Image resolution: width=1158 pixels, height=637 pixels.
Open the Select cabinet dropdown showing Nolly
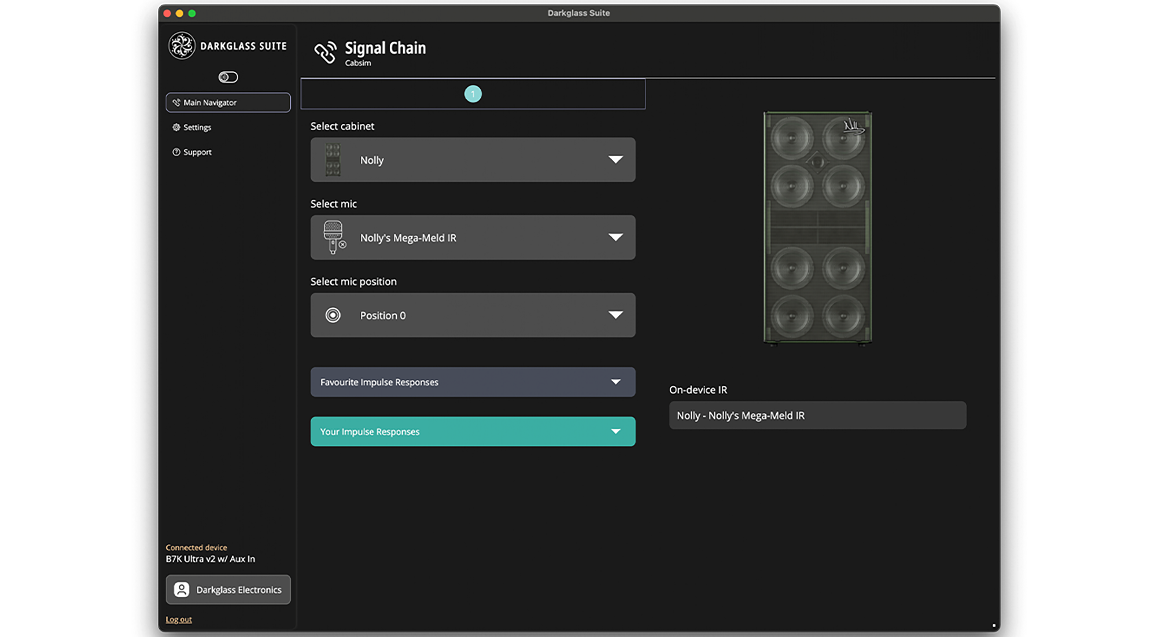pos(473,160)
